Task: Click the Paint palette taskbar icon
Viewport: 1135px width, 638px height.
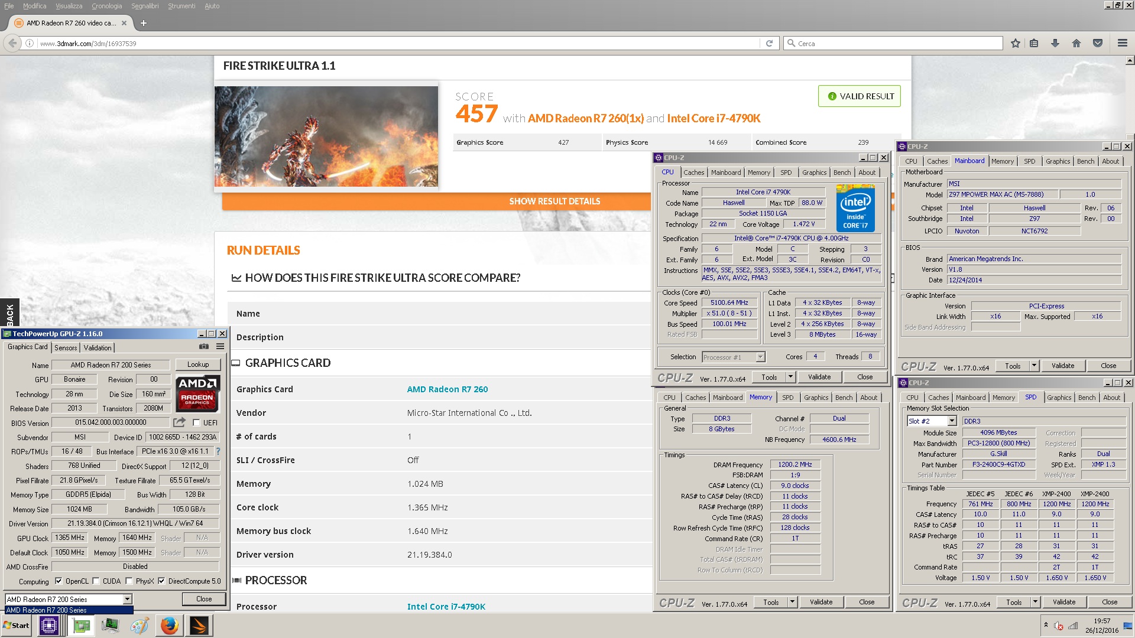Action: click(140, 626)
